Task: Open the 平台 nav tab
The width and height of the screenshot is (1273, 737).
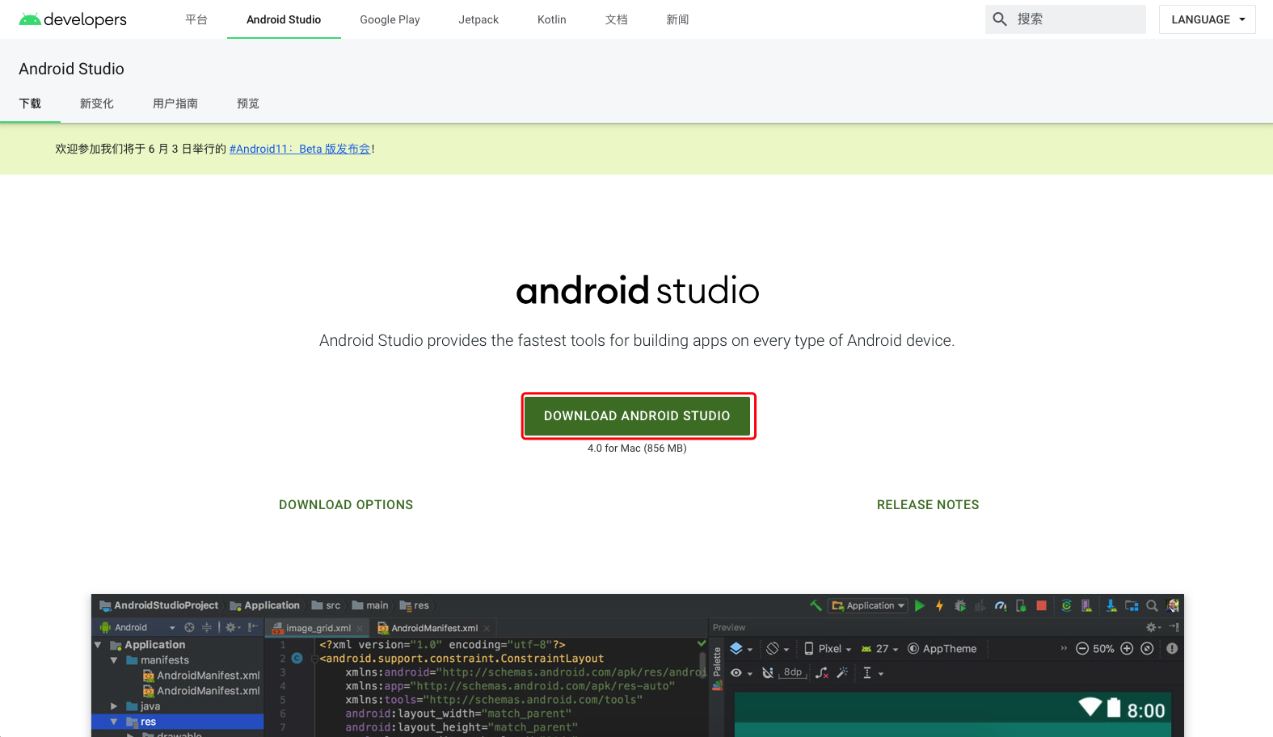Action: pos(196,19)
